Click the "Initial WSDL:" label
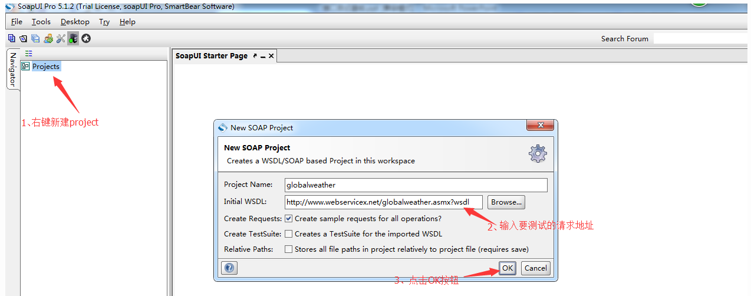The height and width of the screenshot is (296, 751). pos(245,202)
